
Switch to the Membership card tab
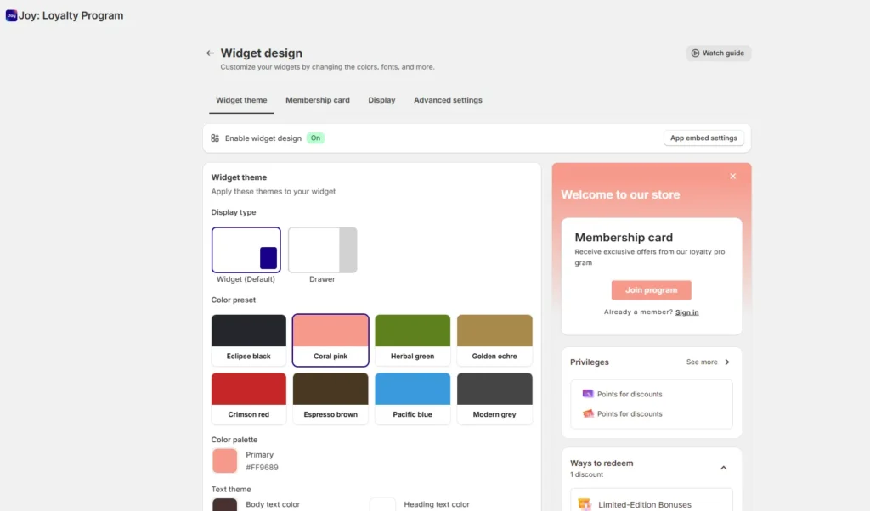click(318, 100)
